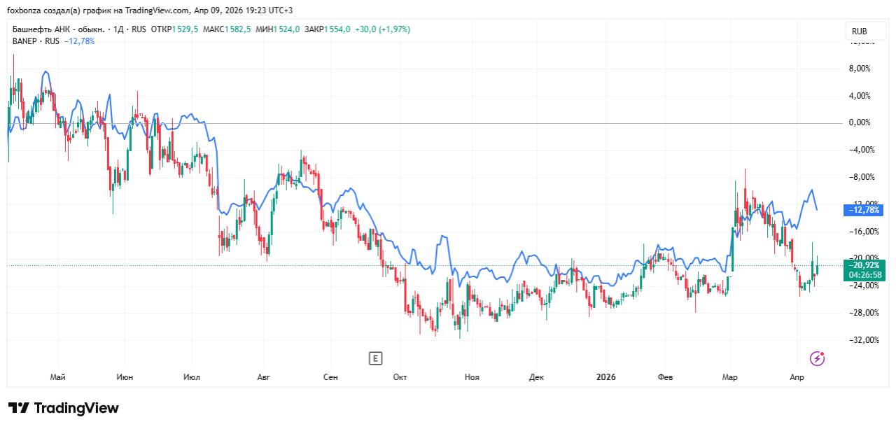Click the 1Д interval in the legend
Viewport: 896px width, 429px height.
pyautogui.click(x=118, y=29)
